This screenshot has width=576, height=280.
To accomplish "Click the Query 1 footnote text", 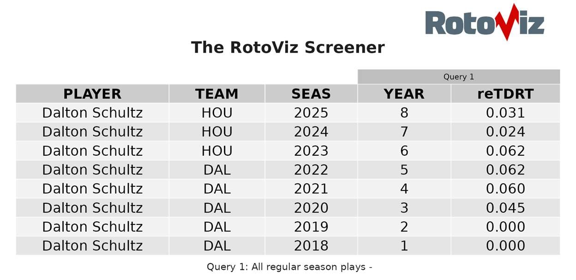I will tap(289, 267).
